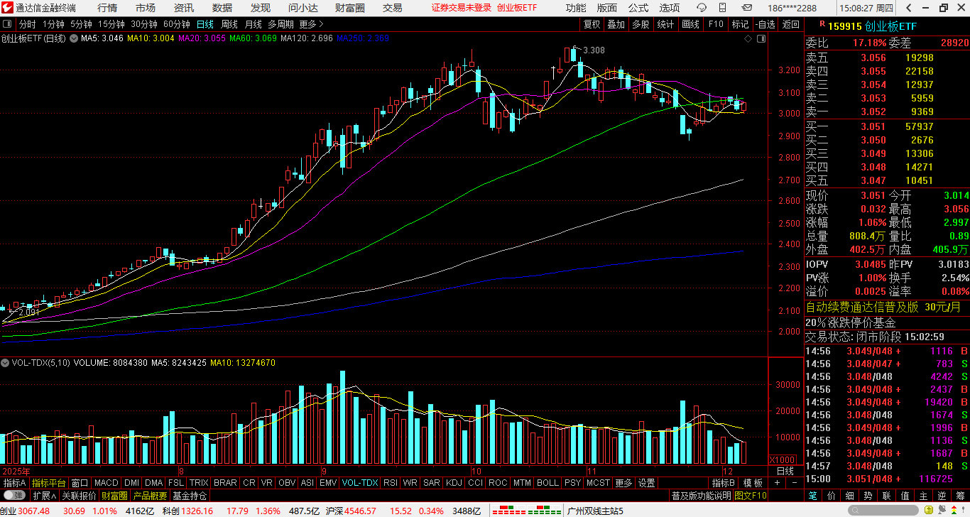The width and height of the screenshot is (970, 517).
Task: Switch to the MACD indicator tab
Action: [106, 483]
